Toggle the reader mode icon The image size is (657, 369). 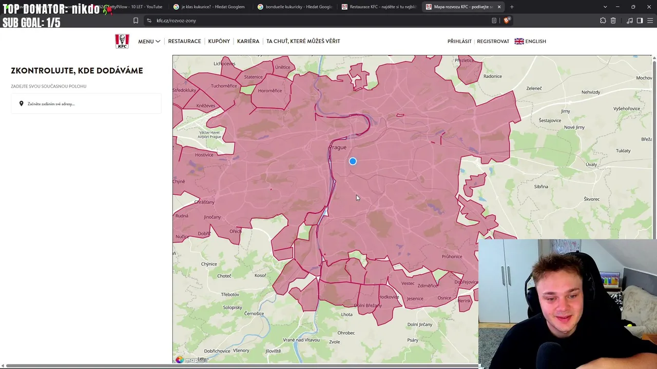(x=494, y=20)
